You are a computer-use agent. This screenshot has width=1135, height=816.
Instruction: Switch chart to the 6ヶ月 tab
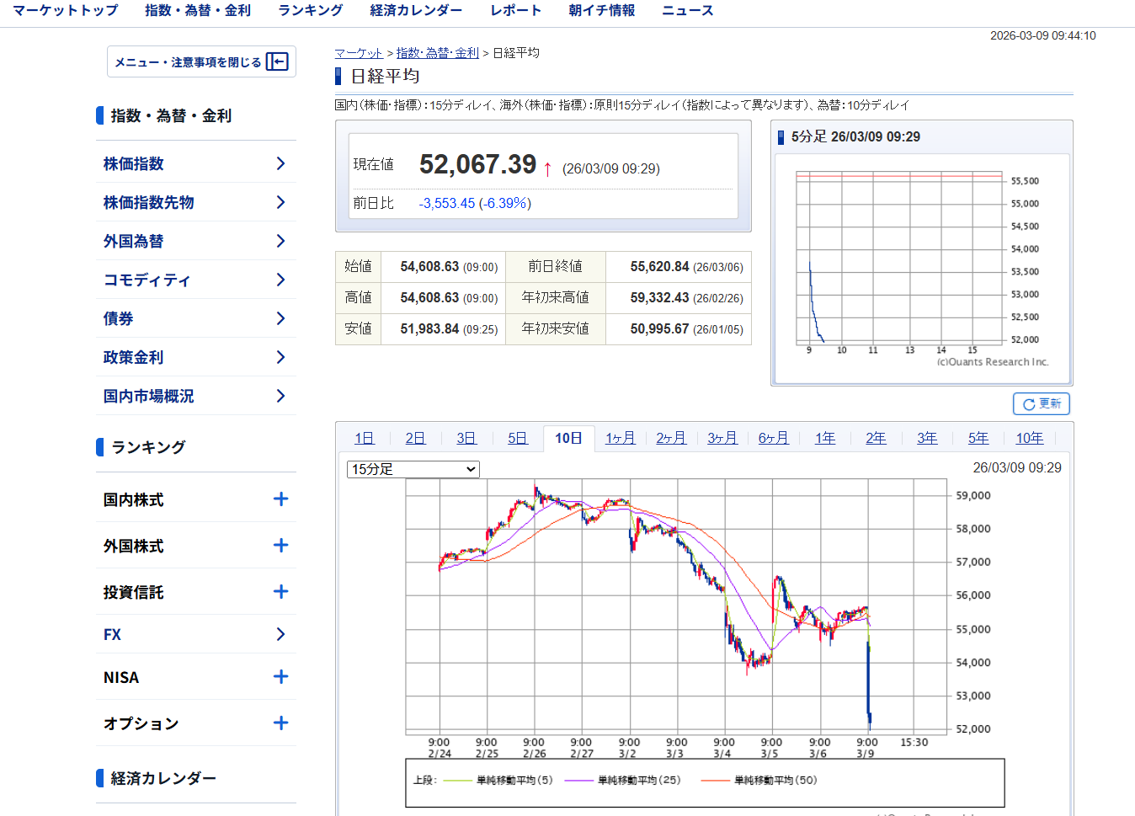coord(774,438)
